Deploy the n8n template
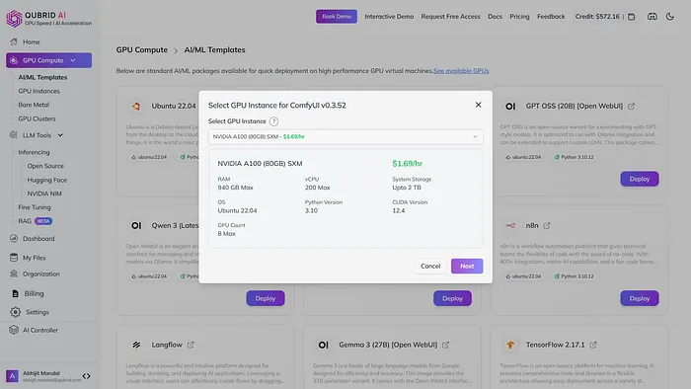The image size is (691, 389). point(640,298)
